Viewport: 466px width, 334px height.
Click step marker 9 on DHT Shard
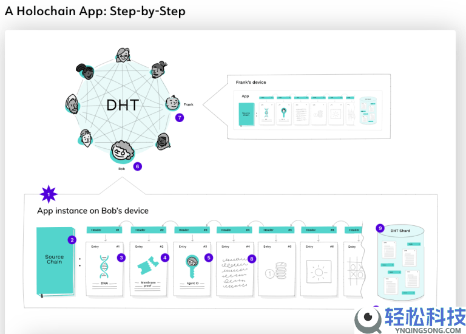pos(380,228)
